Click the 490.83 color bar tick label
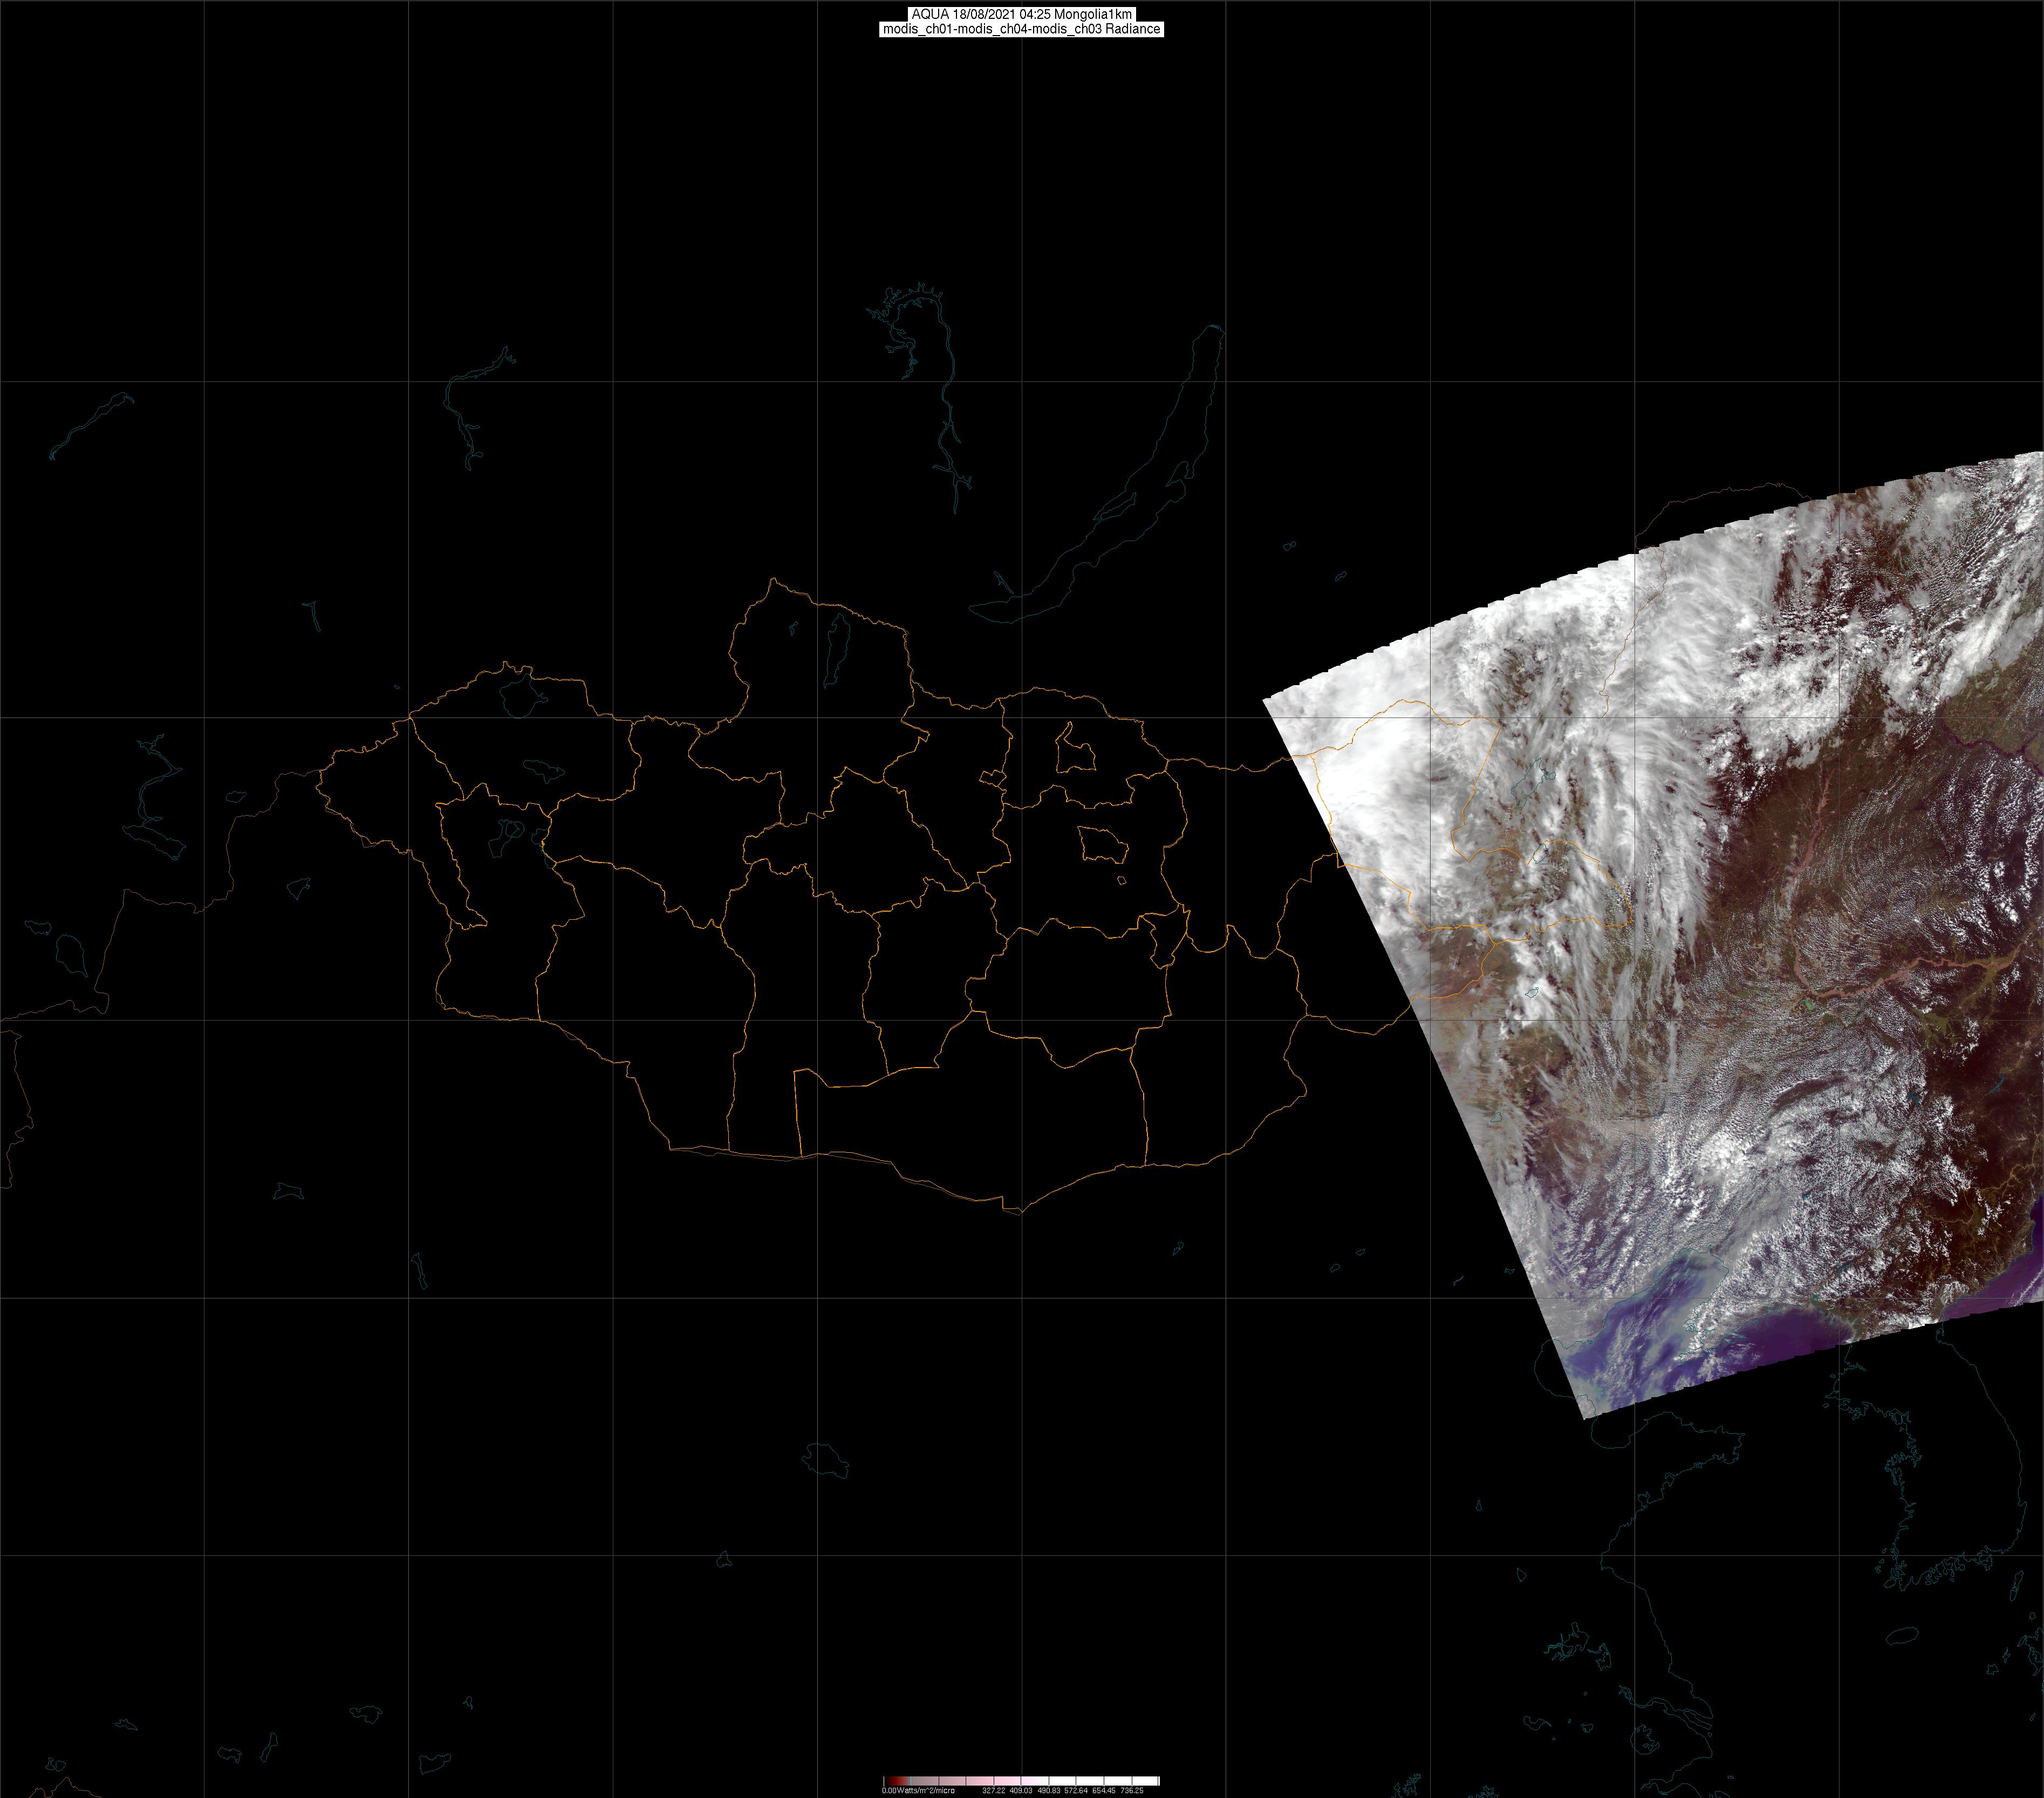Image resolution: width=2044 pixels, height=1798 pixels. click(x=1048, y=1790)
